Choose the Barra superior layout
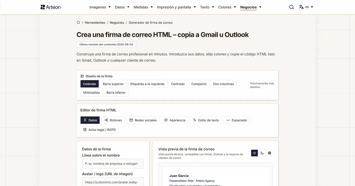 pos(113,84)
